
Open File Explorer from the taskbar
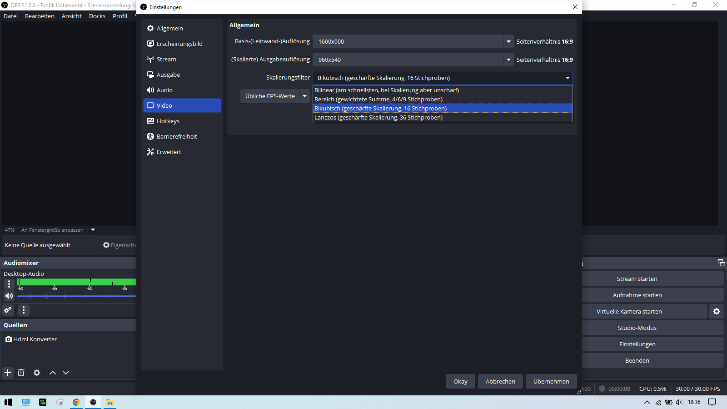(110, 402)
